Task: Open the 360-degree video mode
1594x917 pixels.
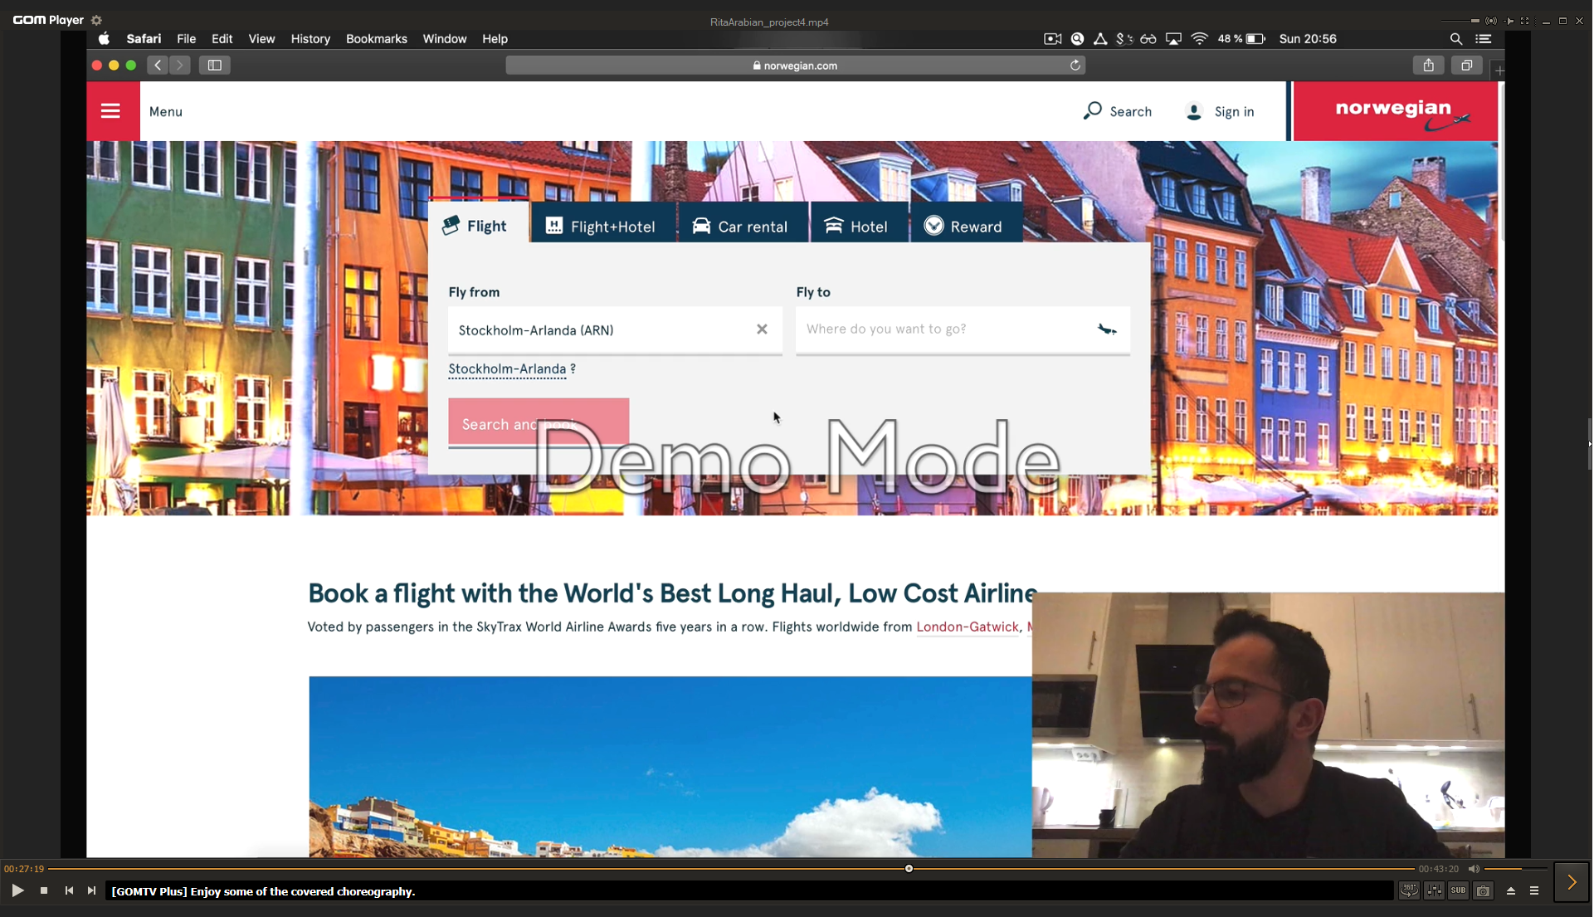Action: coord(1409,890)
